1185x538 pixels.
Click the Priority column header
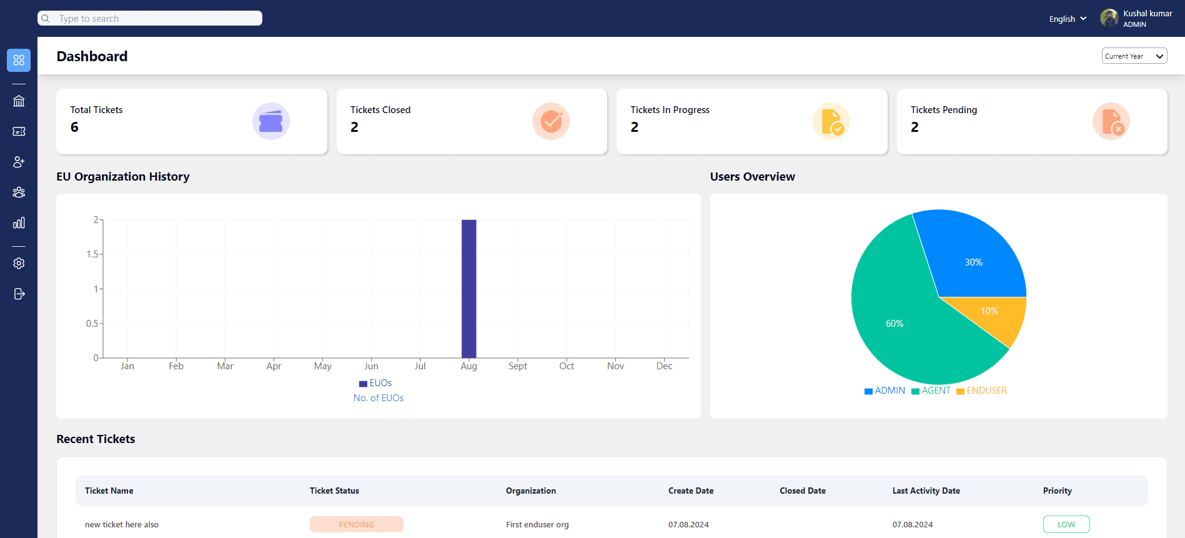(1057, 491)
